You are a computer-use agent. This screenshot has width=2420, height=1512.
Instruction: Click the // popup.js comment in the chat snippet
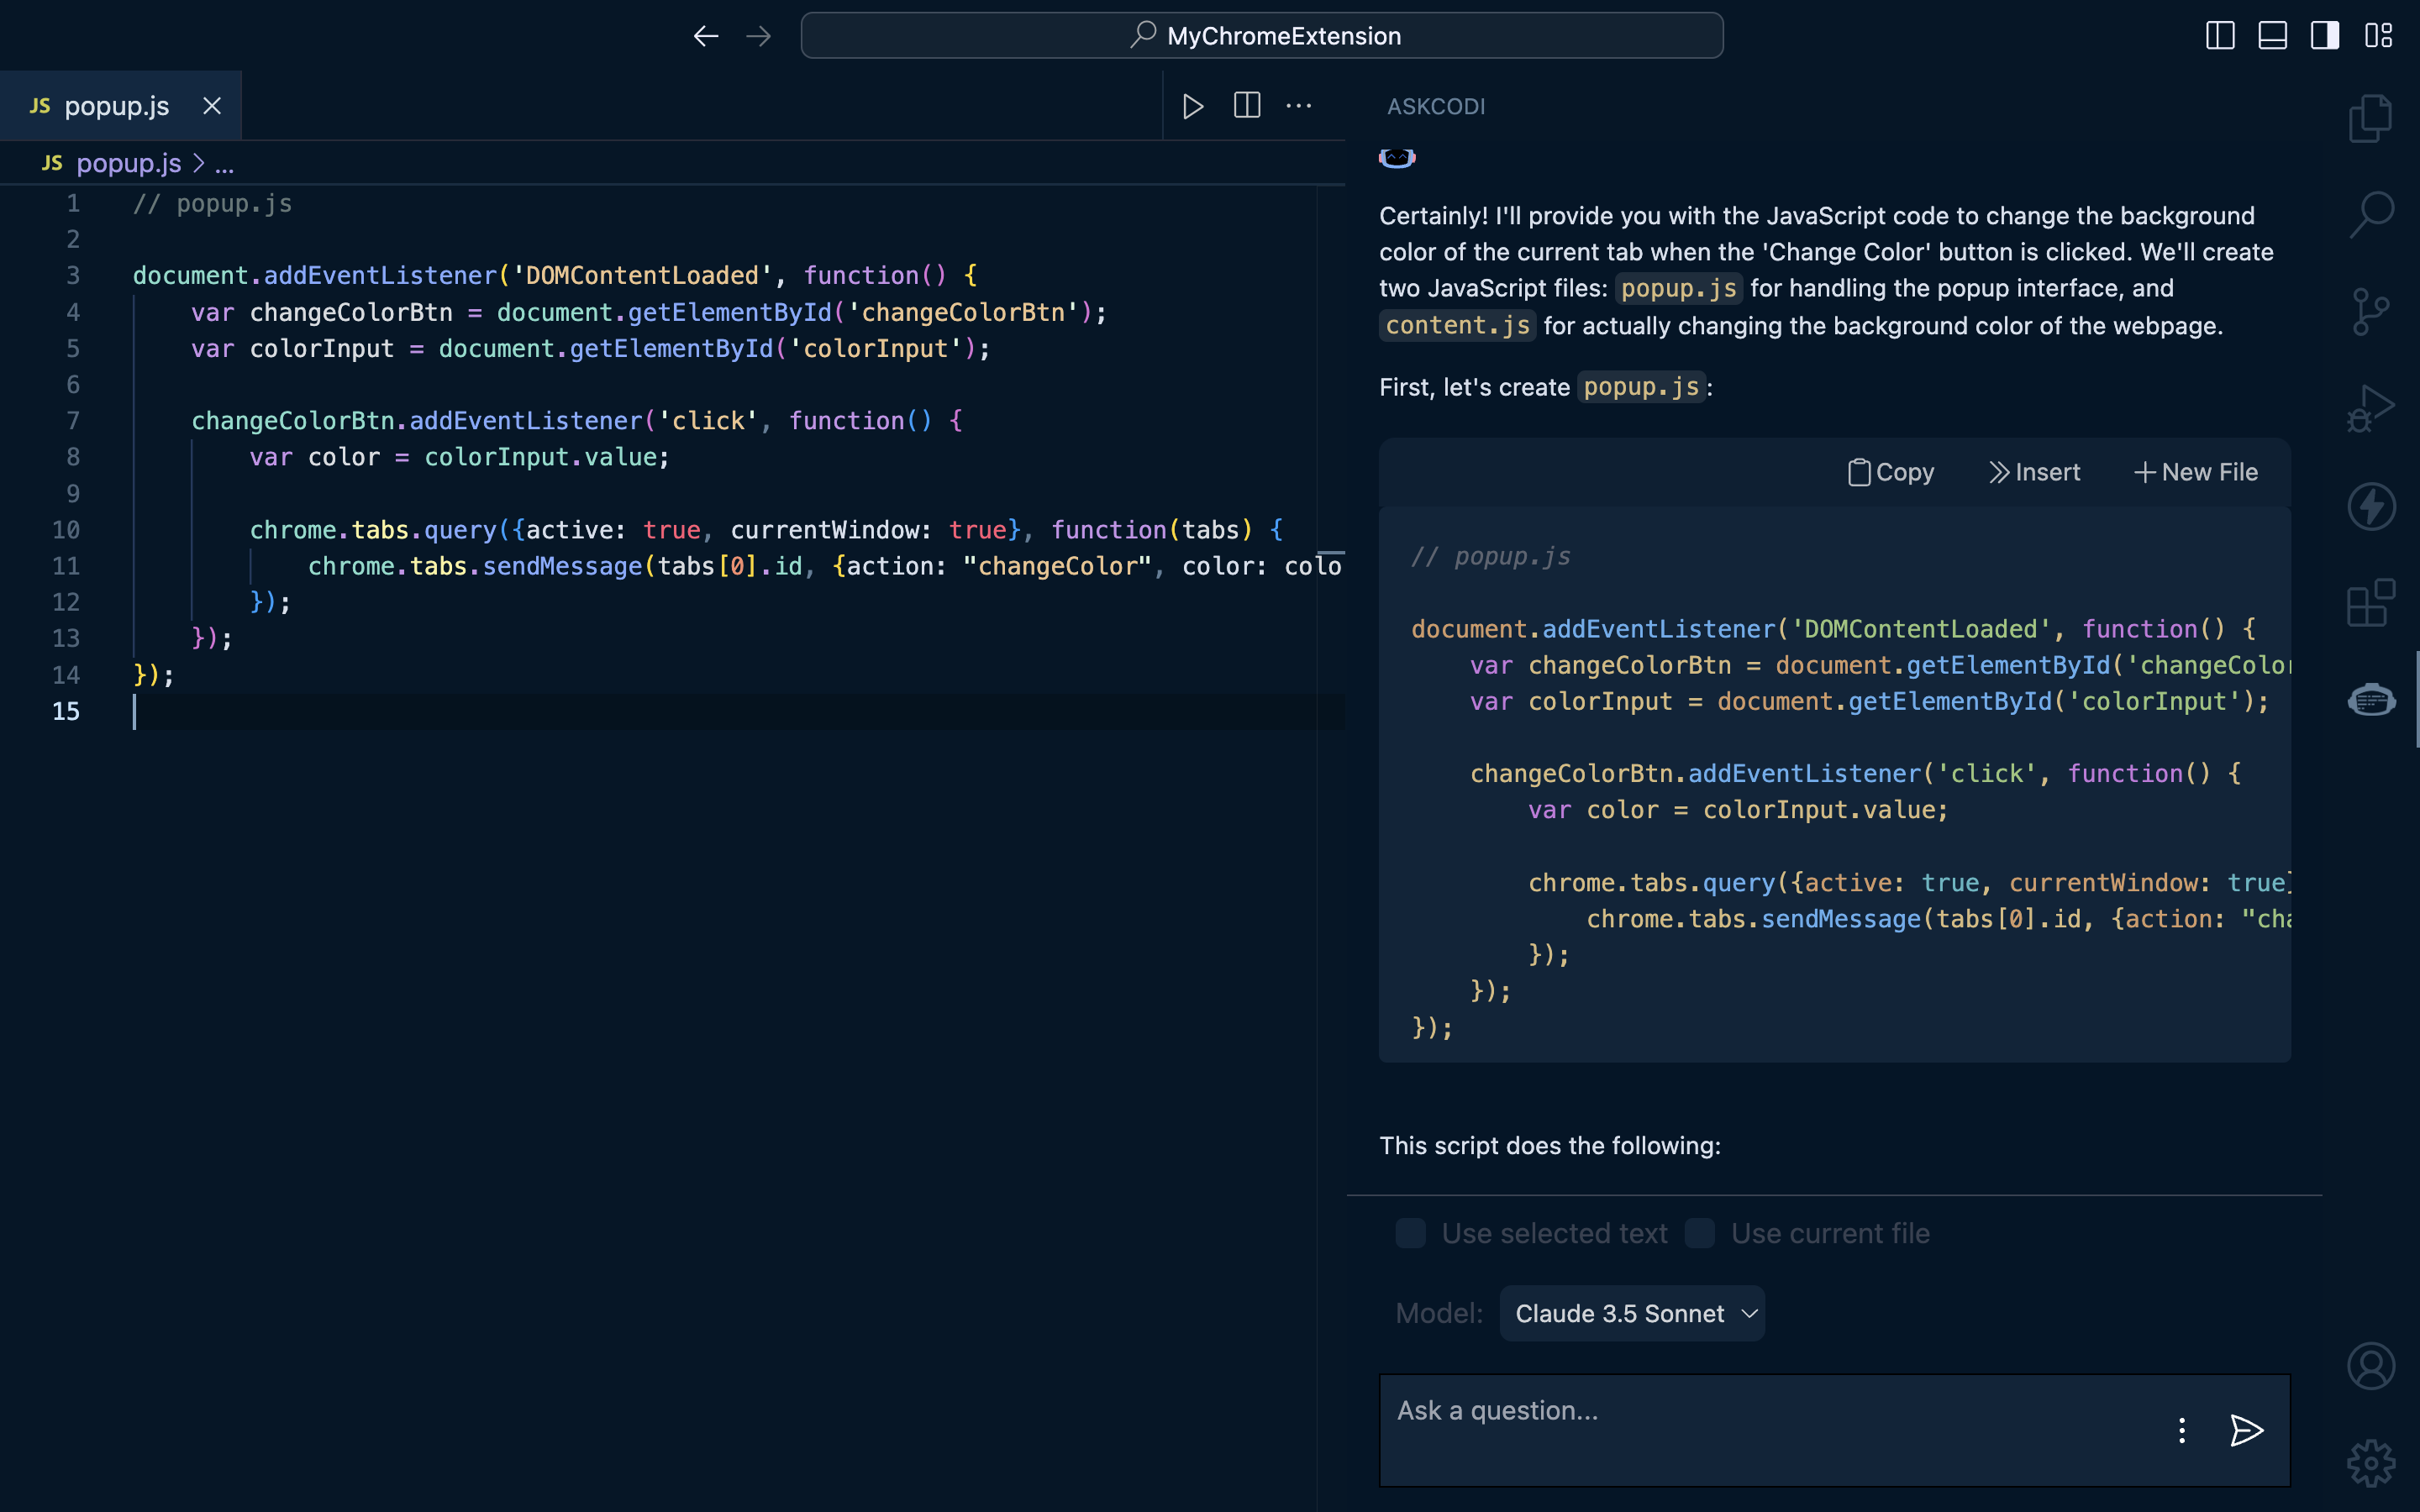pyautogui.click(x=1491, y=556)
